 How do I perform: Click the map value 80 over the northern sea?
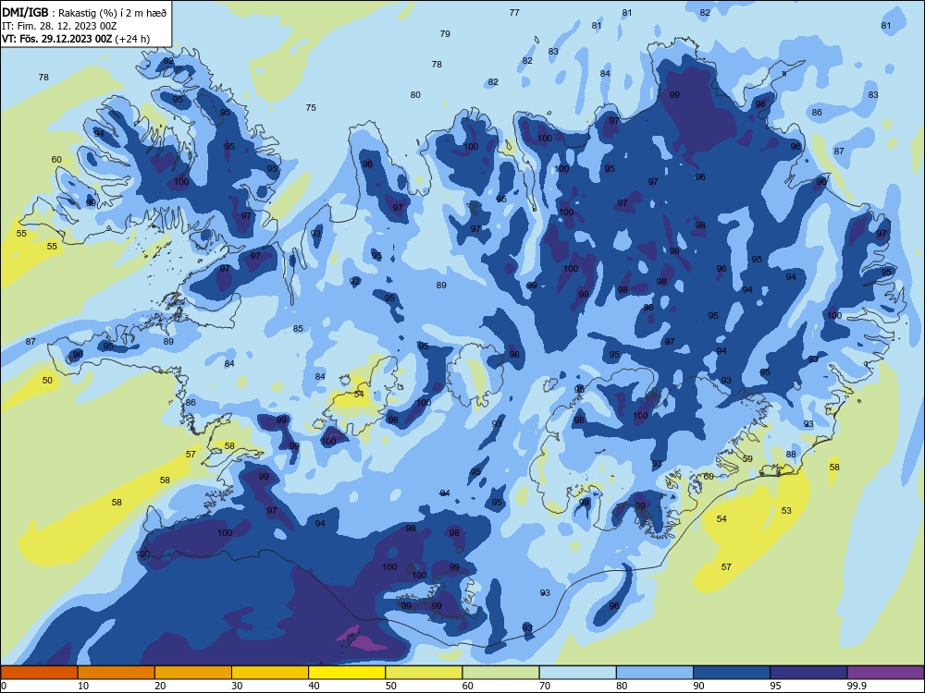(415, 94)
